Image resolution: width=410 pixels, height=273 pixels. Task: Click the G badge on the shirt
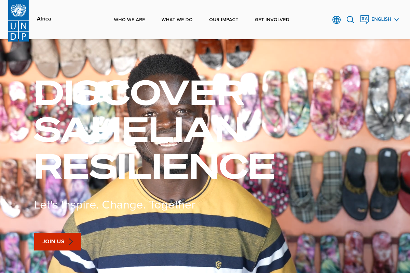click(218, 264)
